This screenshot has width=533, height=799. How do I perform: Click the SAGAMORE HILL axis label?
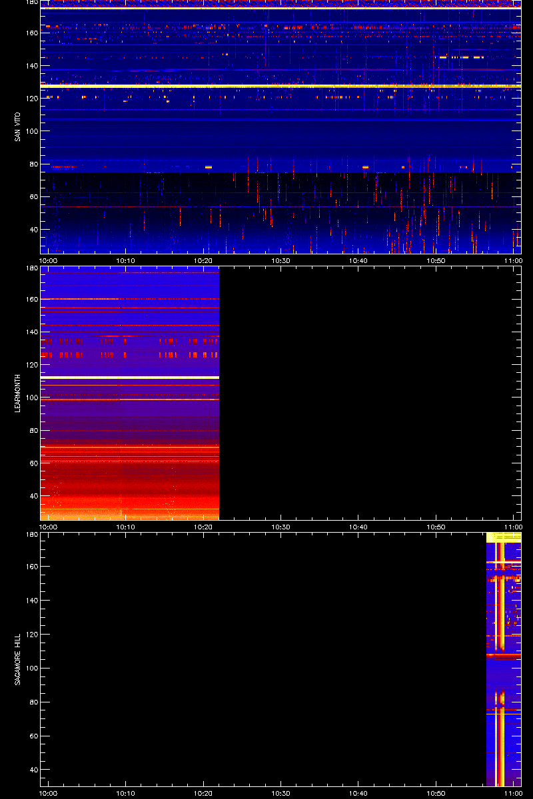tap(17, 659)
